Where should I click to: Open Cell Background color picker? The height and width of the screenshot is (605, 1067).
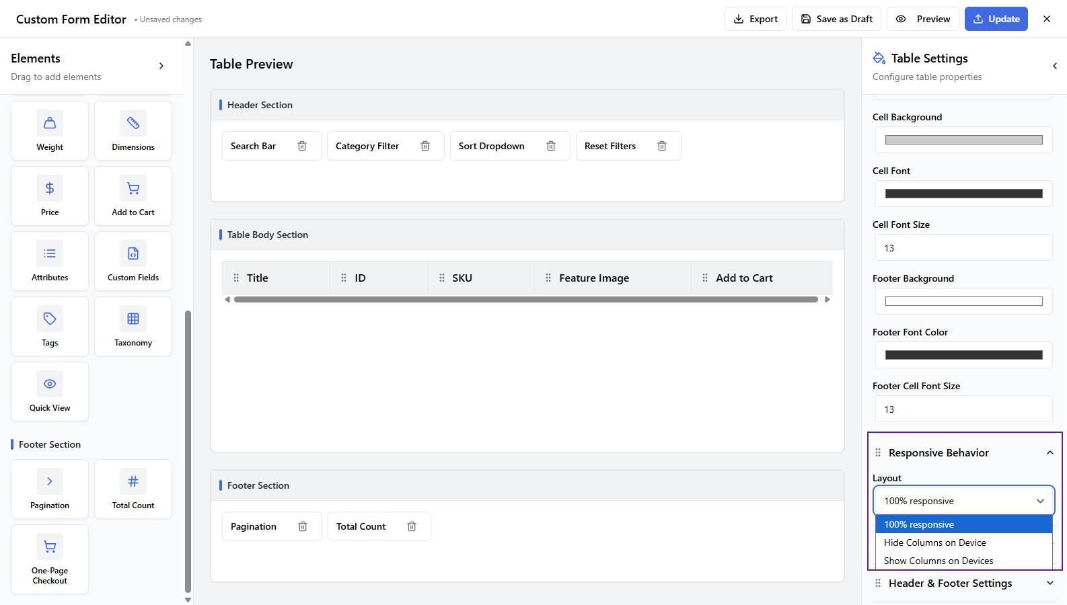(x=963, y=140)
